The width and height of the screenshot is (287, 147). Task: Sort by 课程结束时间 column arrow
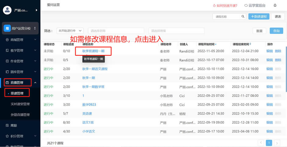tap(251, 44)
